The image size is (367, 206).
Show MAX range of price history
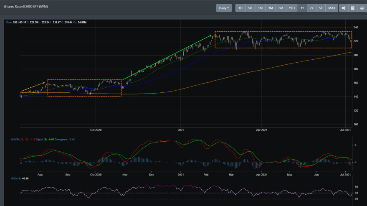(x=332, y=8)
